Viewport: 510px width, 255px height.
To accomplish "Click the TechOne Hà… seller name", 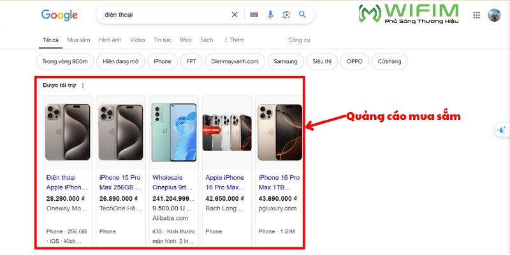I will pyautogui.click(x=120, y=208).
